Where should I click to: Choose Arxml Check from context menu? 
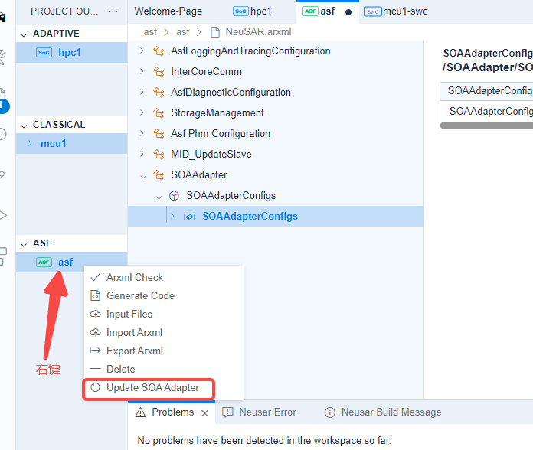point(134,278)
